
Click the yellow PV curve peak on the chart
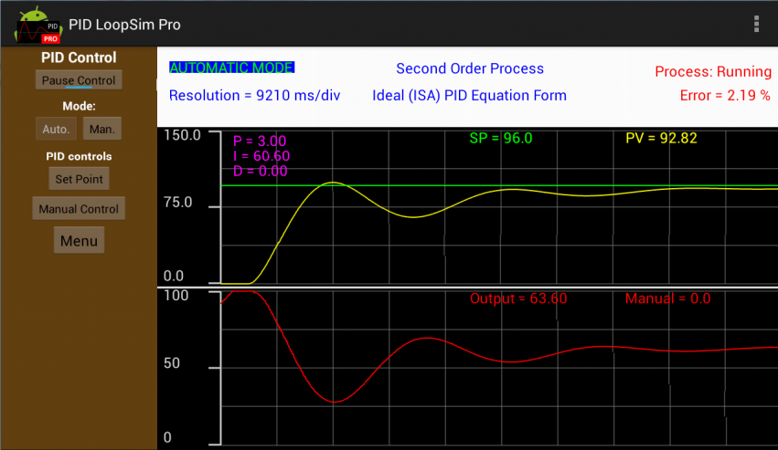click(333, 183)
